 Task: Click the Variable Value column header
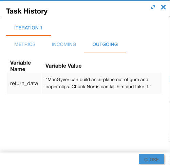tap(63, 66)
